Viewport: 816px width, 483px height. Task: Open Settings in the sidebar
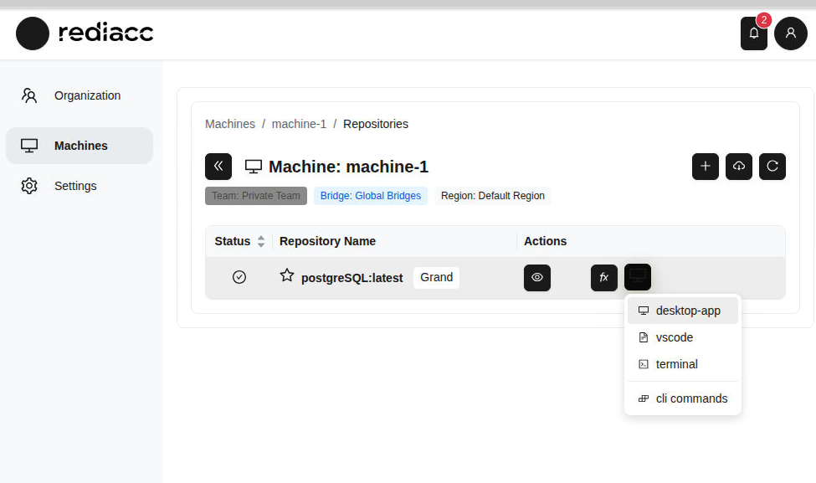click(x=75, y=186)
